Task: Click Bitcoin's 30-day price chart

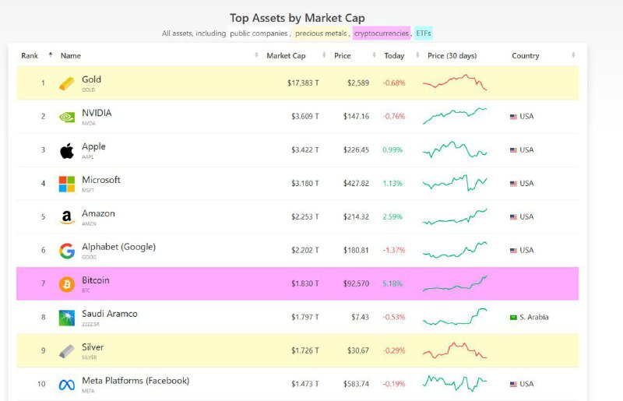Action: (455, 283)
